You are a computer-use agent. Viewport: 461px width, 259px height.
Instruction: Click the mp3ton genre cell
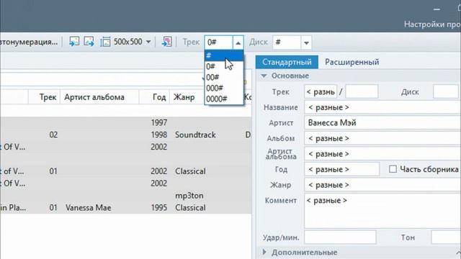tap(189, 195)
